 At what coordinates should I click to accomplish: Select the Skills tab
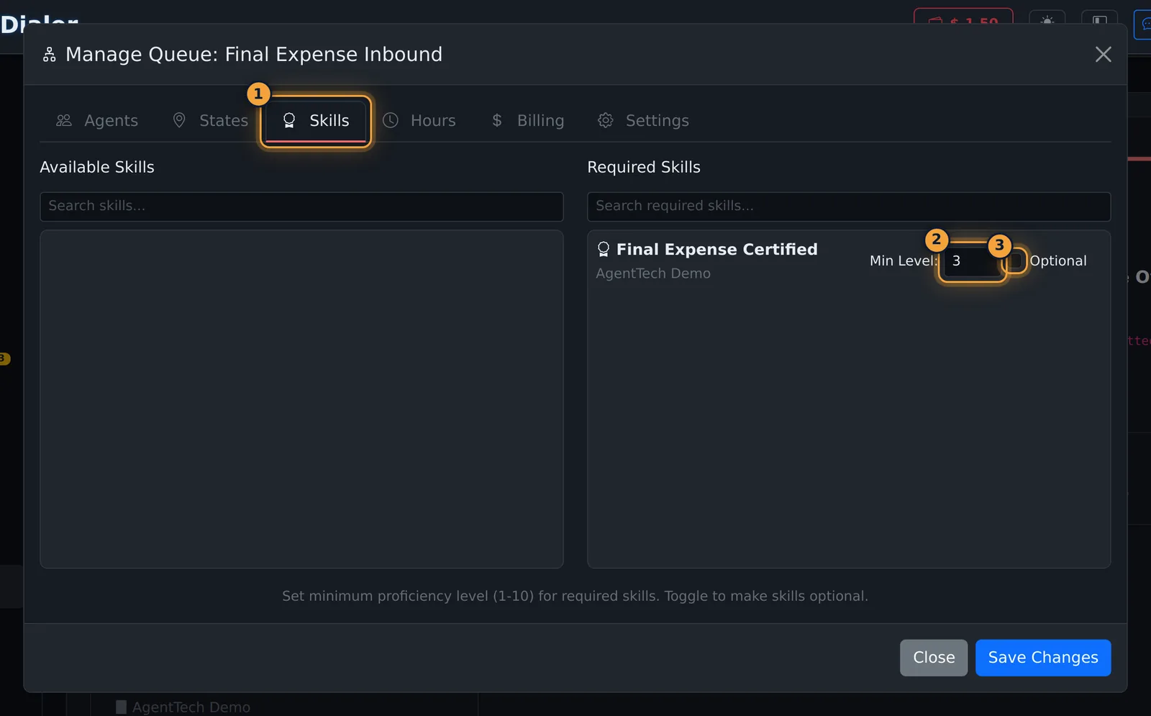click(x=316, y=121)
